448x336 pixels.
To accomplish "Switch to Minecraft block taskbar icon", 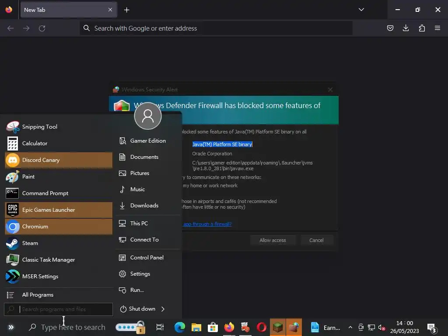I will click(278, 327).
